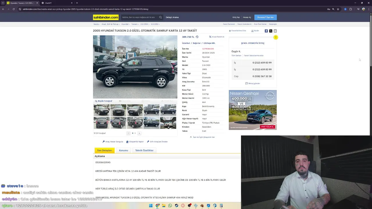This screenshot has height=209, width=372.
Task: Click the password key icon in address bar
Action: tap(329, 9)
